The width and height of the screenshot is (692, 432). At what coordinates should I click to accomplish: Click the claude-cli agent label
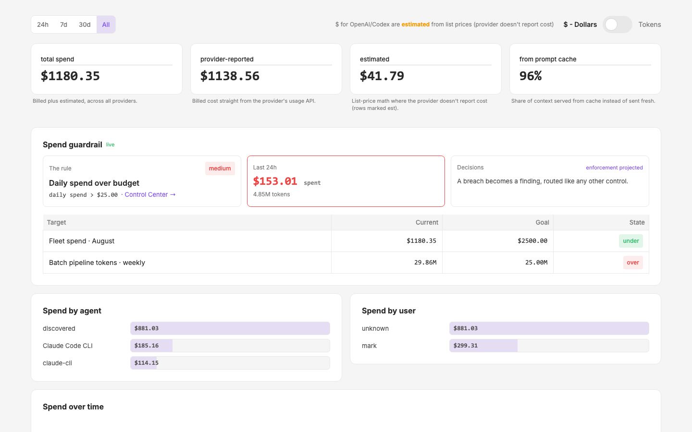tap(57, 363)
